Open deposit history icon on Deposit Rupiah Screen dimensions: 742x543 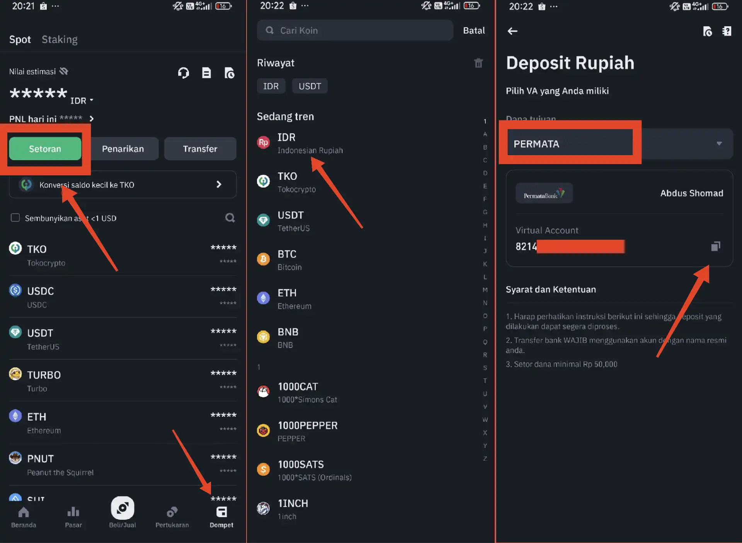[707, 31]
